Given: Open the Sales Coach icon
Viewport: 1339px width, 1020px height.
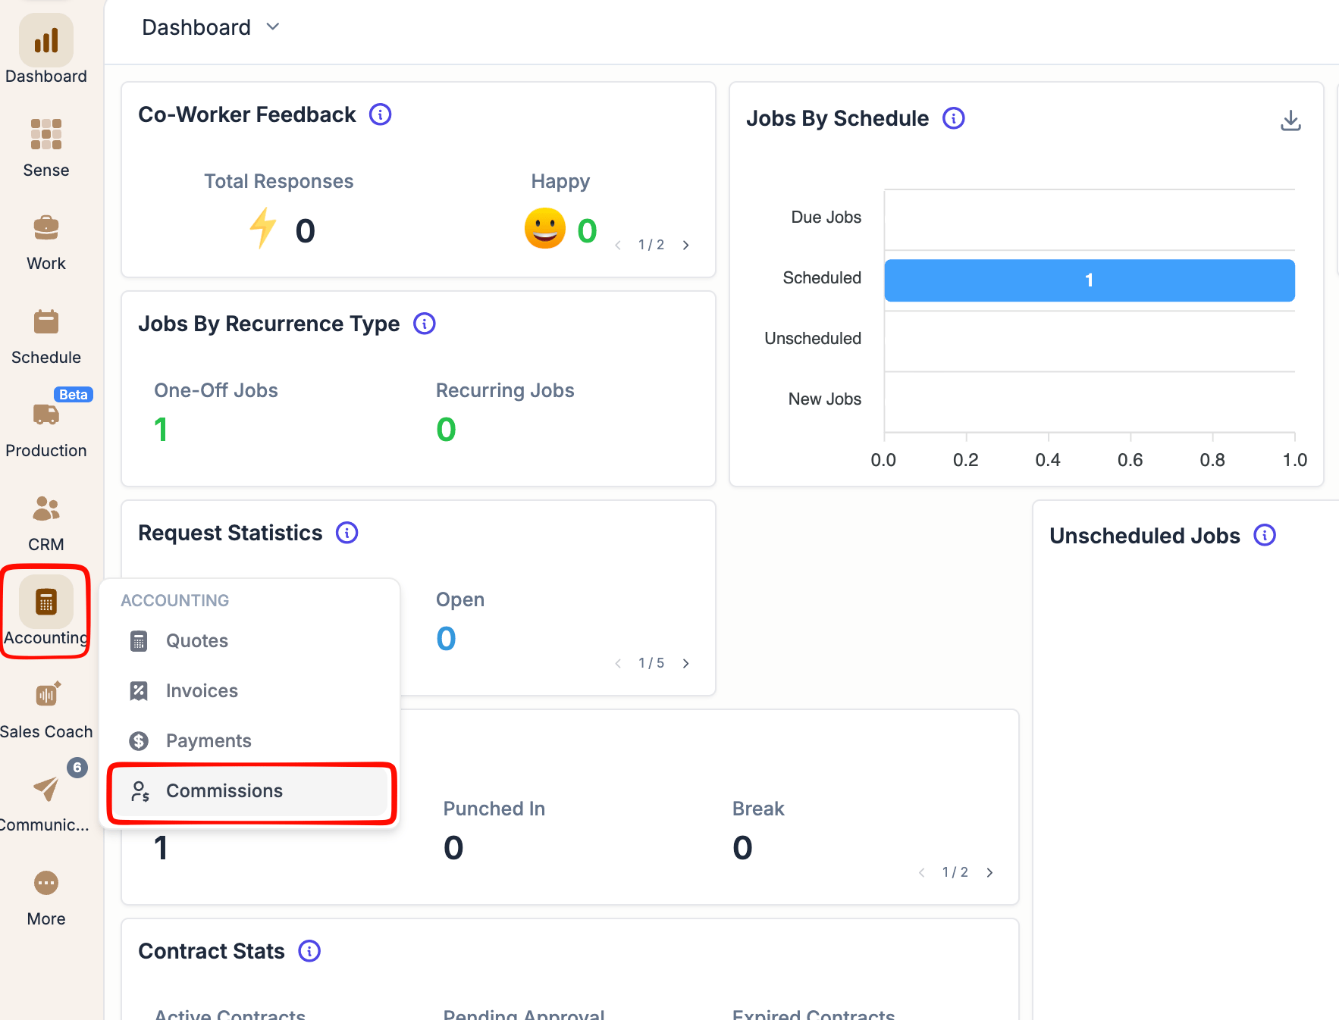Looking at the screenshot, I should click(45, 695).
